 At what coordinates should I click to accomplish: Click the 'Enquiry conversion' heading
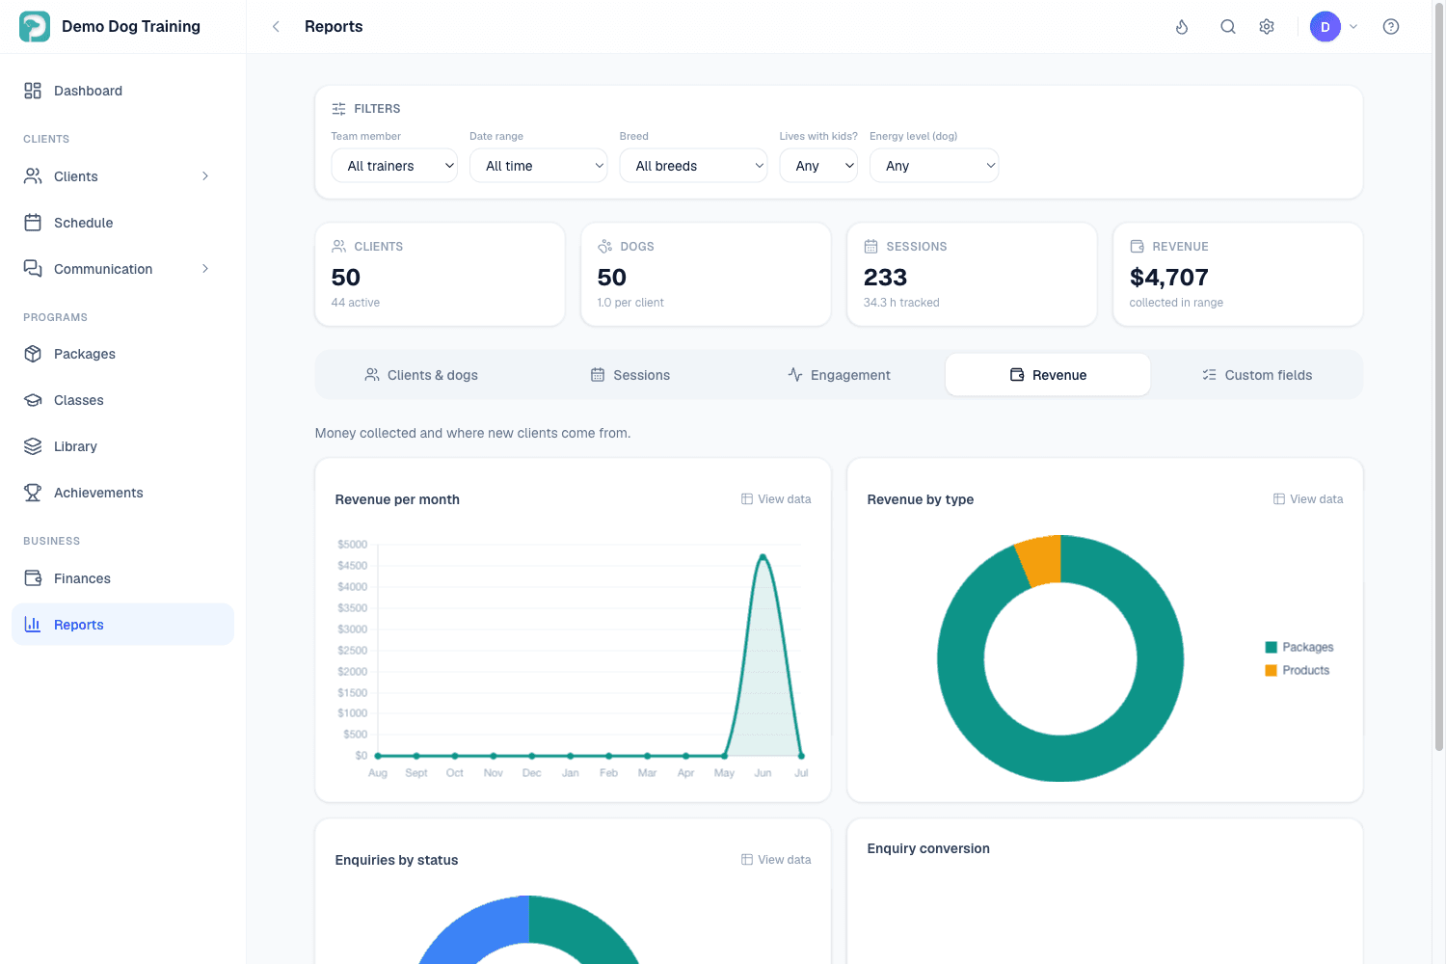click(928, 848)
